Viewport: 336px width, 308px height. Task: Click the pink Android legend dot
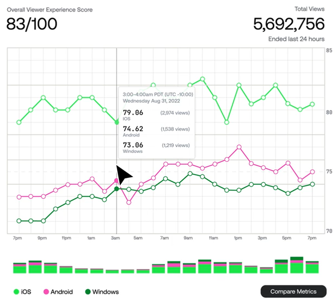click(x=45, y=292)
